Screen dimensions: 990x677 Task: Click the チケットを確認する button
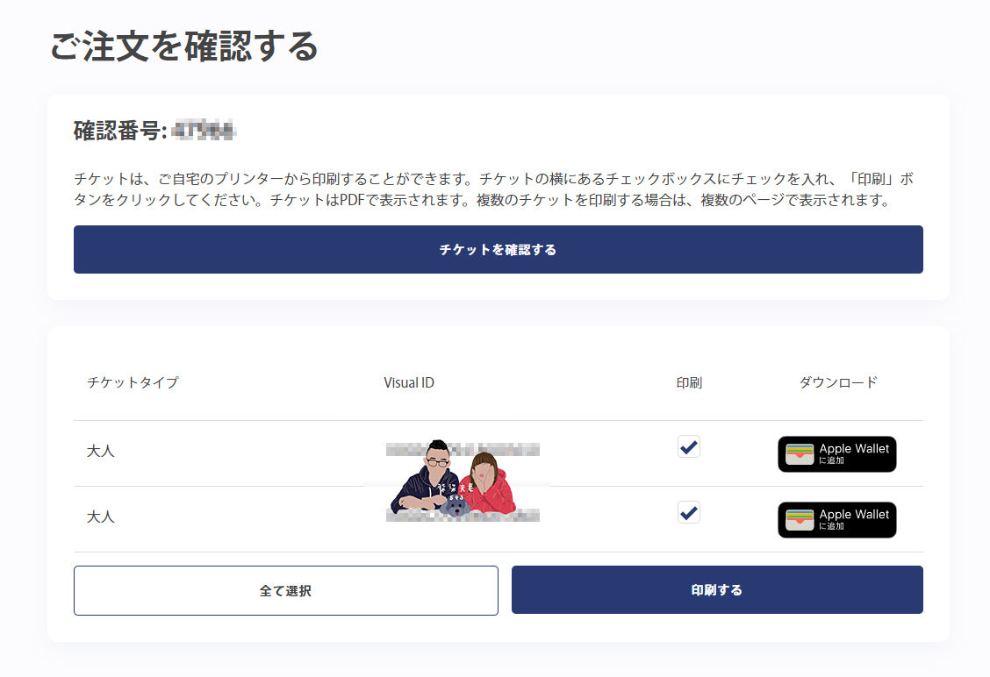[498, 249]
